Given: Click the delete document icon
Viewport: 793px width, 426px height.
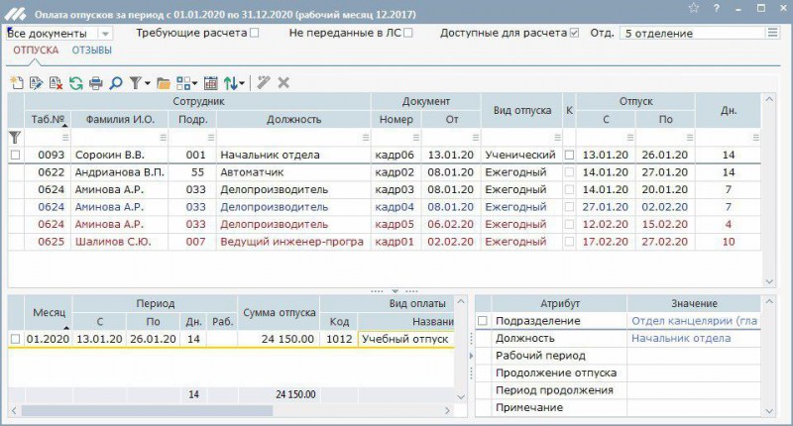Looking at the screenshot, I should 56,83.
